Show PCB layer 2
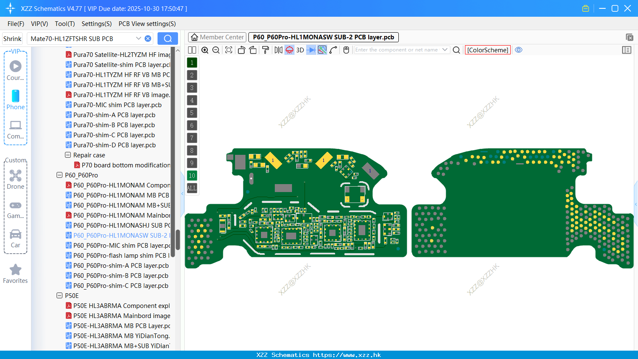The width and height of the screenshot is (638, 359). (192, 75)
